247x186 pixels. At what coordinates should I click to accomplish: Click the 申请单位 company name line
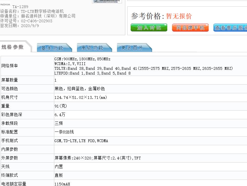pyautogui.click(x=38, y=16)
